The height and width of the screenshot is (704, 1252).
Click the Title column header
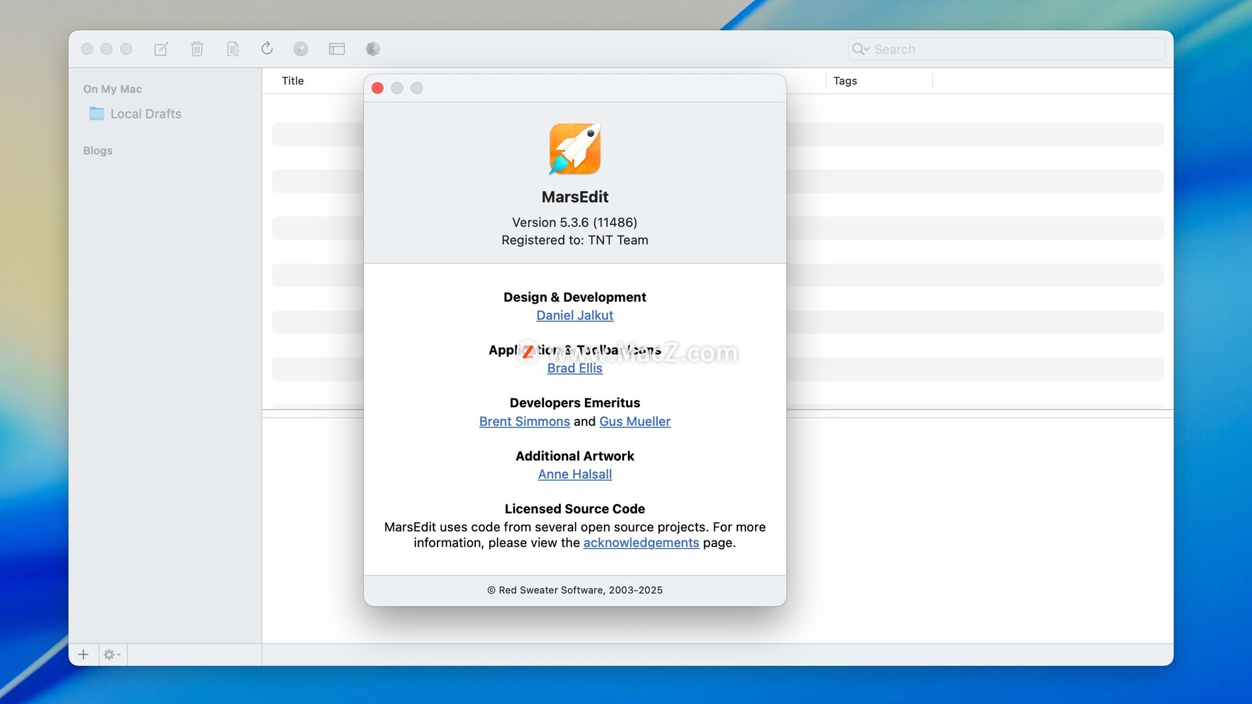point(293,81)
